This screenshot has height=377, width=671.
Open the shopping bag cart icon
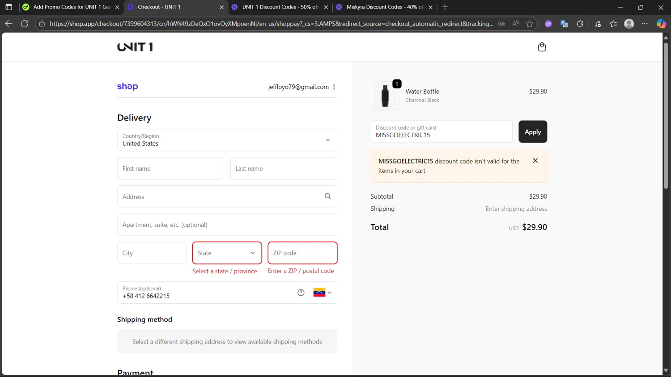tap(542, 47)
